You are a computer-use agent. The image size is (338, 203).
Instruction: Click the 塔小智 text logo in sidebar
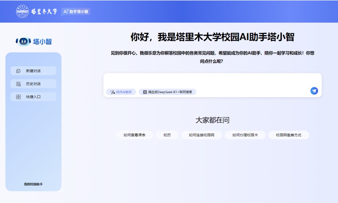pos(42,41)
